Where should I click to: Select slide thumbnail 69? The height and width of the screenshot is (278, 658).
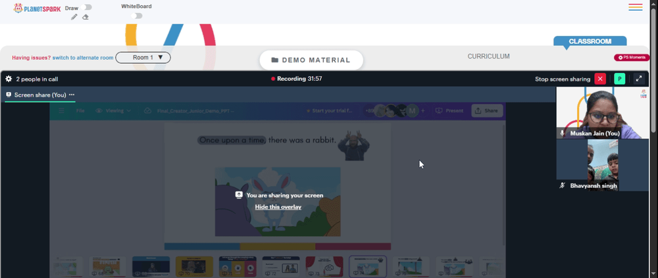(151, 267)
